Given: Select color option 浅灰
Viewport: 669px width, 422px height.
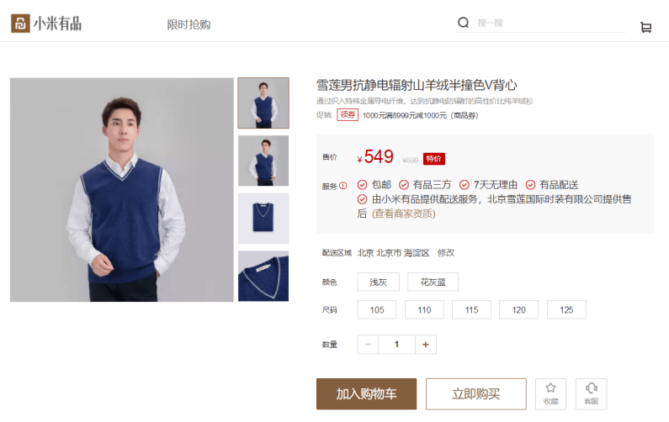Looking at the screenshot, I should (x=379, y=282).
